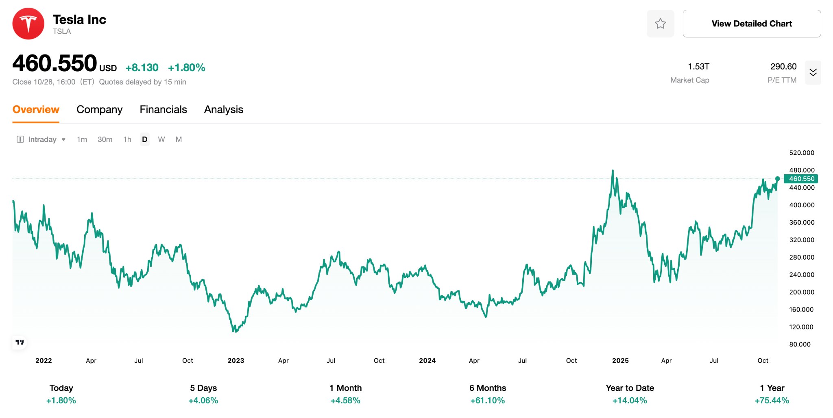Screen dimensions: 833x418
Task: Switch to the weekly W interval
Action: pyautogui.click(x=161, y=139)
